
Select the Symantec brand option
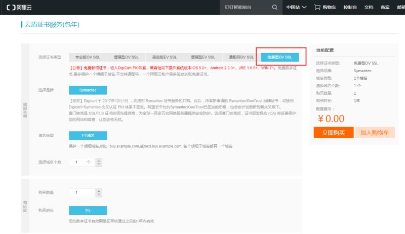coord(88,90)
